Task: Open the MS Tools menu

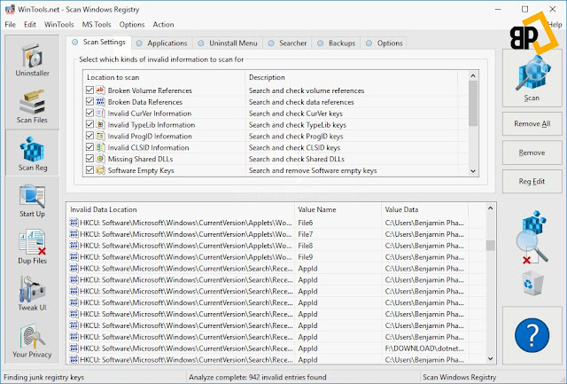Action: [97, 25]
